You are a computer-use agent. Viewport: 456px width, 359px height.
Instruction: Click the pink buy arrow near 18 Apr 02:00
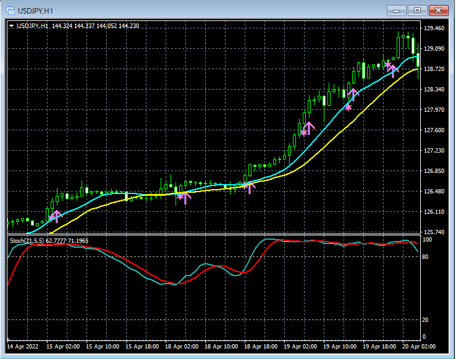tap(185, 198)
